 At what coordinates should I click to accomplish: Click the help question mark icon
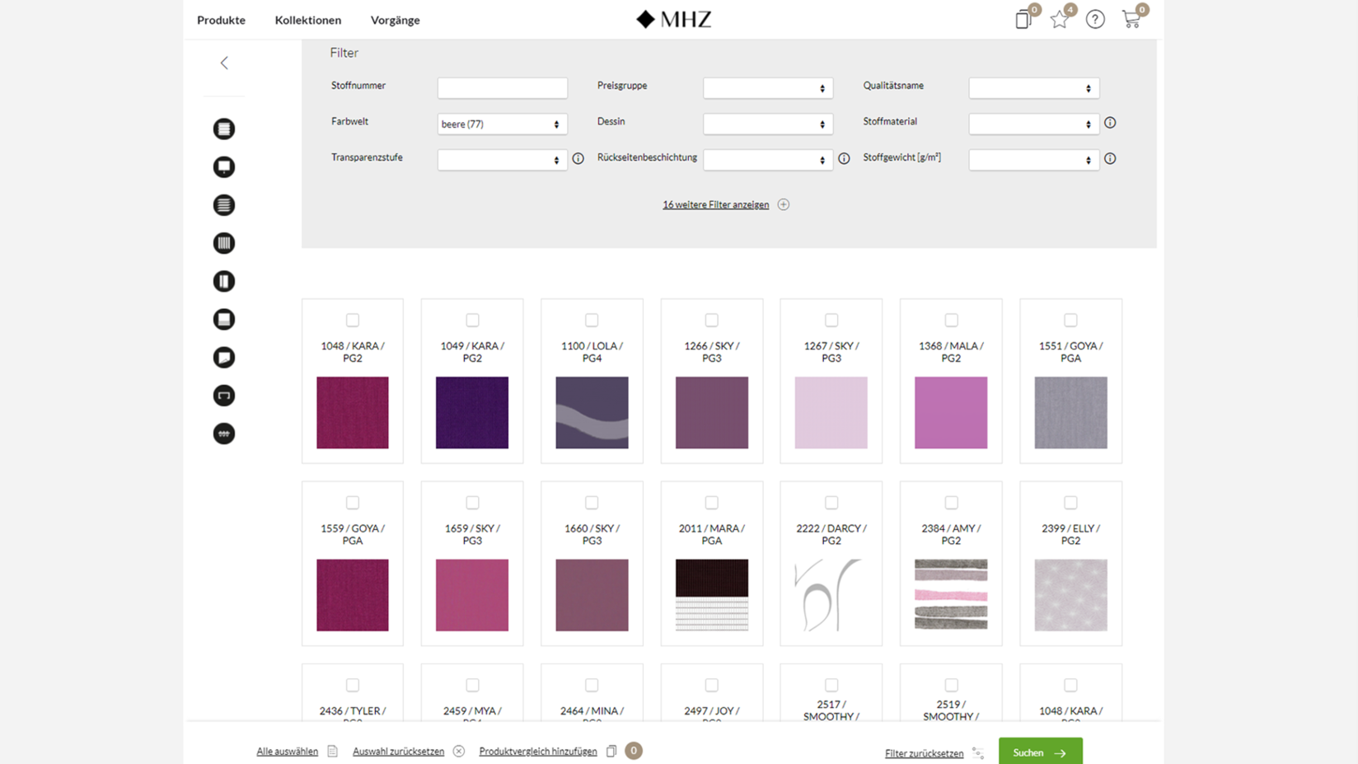[x=1095, y=20]
